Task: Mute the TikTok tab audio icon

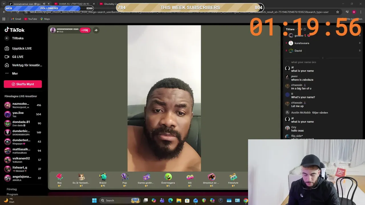Action: coord(44,4)
